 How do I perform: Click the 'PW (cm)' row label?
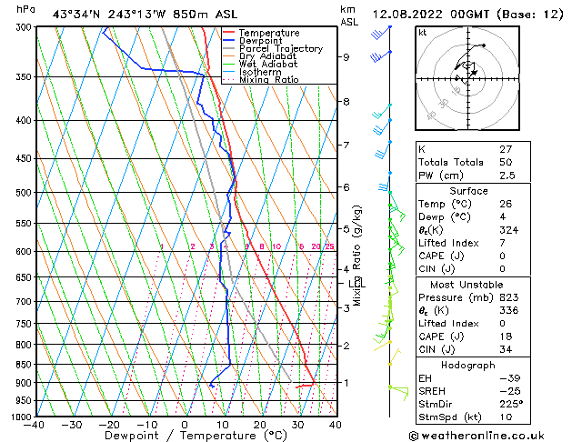[441, 176]
